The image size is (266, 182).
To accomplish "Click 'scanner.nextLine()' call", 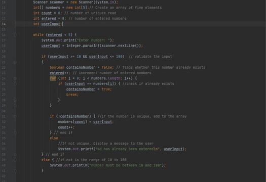I will tap(121, 45).
